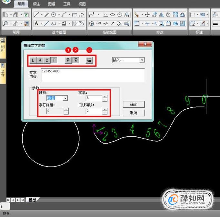Viewport: 220px width, 217px height.
Task: Select the linear Dimension tool
Action: 193,15
